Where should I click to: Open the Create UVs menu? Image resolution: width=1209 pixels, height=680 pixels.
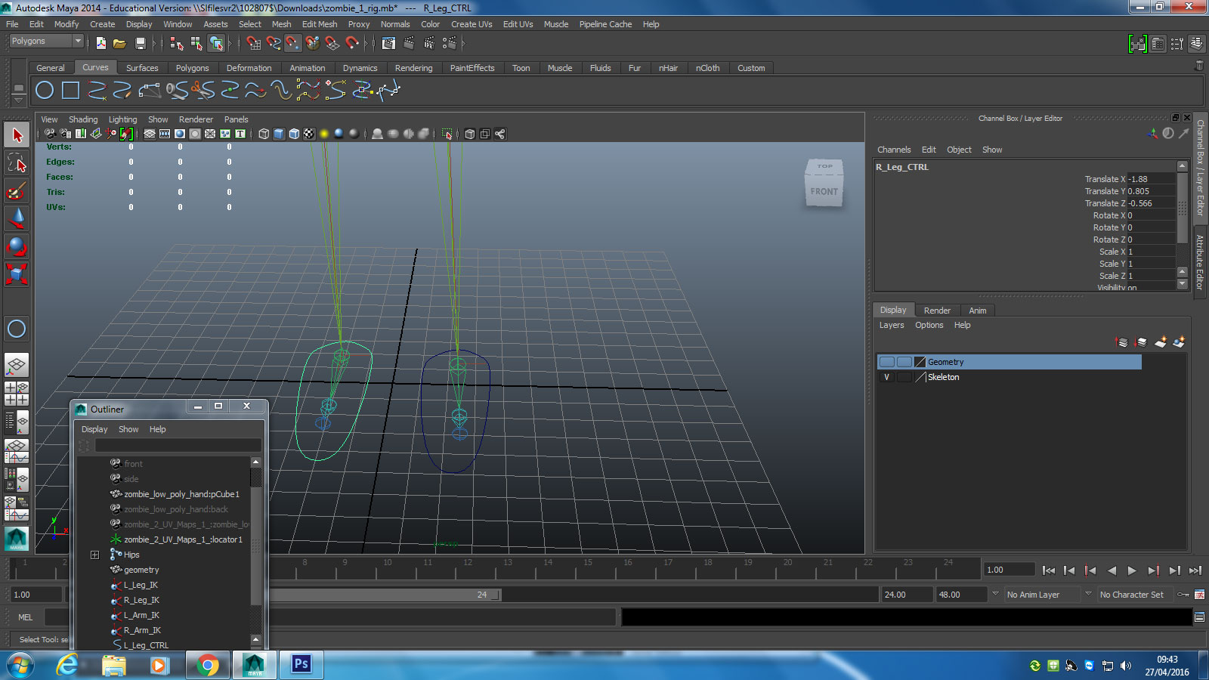click(472, 24)
